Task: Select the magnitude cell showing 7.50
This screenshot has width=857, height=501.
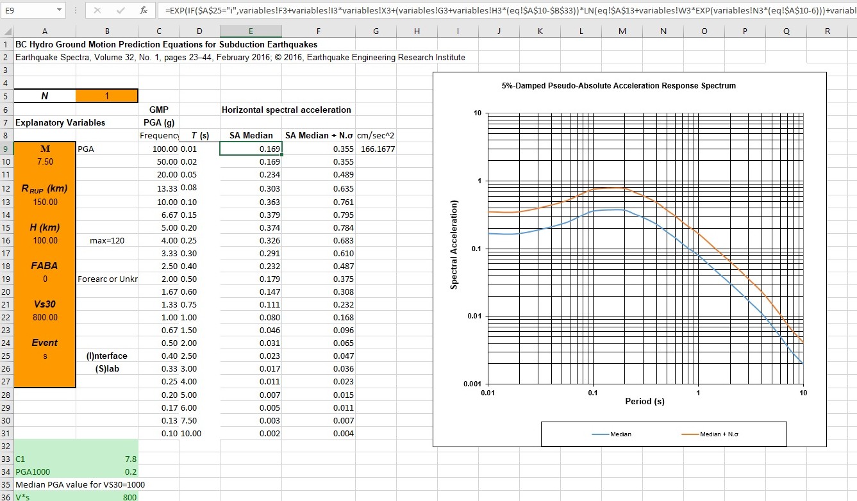Action: pyautogui.click(x=45, y=162)
